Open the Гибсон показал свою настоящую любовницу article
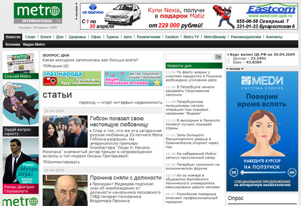This screenshot has height=206, width=301. tap(119, 121)
